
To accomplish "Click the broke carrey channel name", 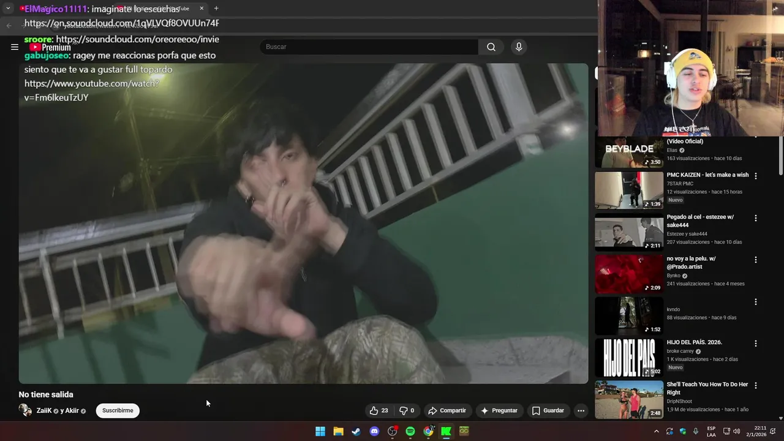I will point(680,352).
